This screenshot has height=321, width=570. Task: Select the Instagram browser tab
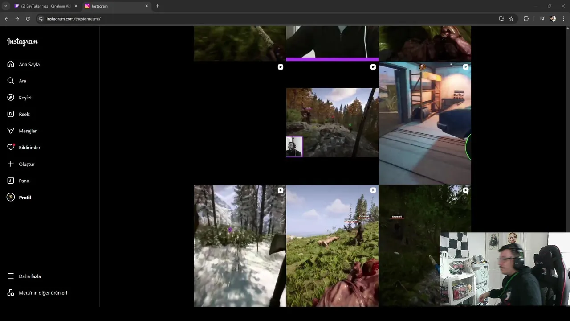click(117, 6)
